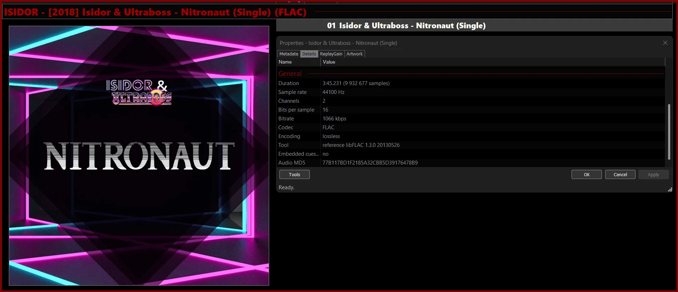Select the Bitrate row
This screenshot has width=678, height=292.
pyautogui.click(x=471, y=119)
